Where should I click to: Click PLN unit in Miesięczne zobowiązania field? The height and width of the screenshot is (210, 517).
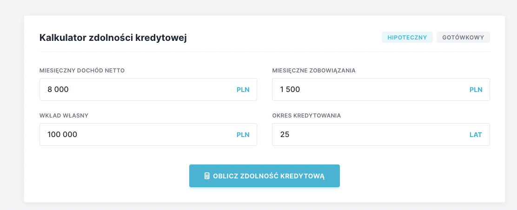pos(476,90)
